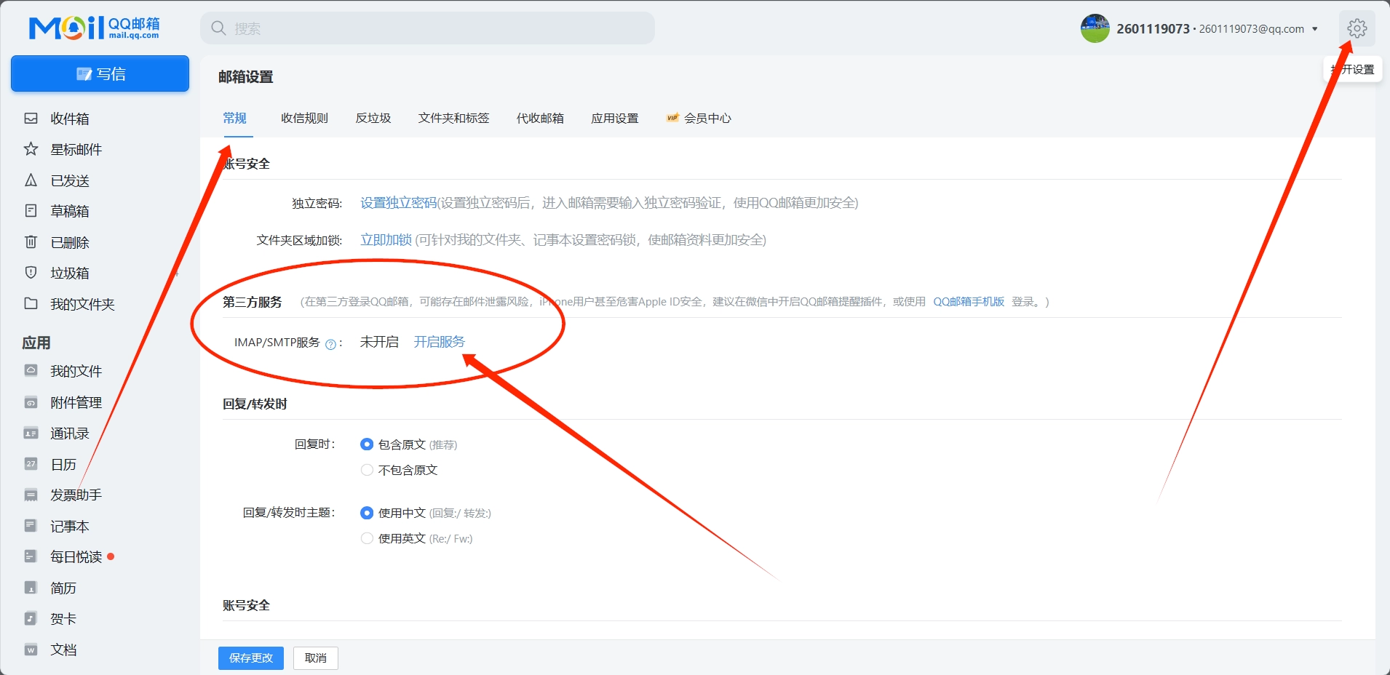
Task: Click the 写信 compose button
Action: [100, 73]
